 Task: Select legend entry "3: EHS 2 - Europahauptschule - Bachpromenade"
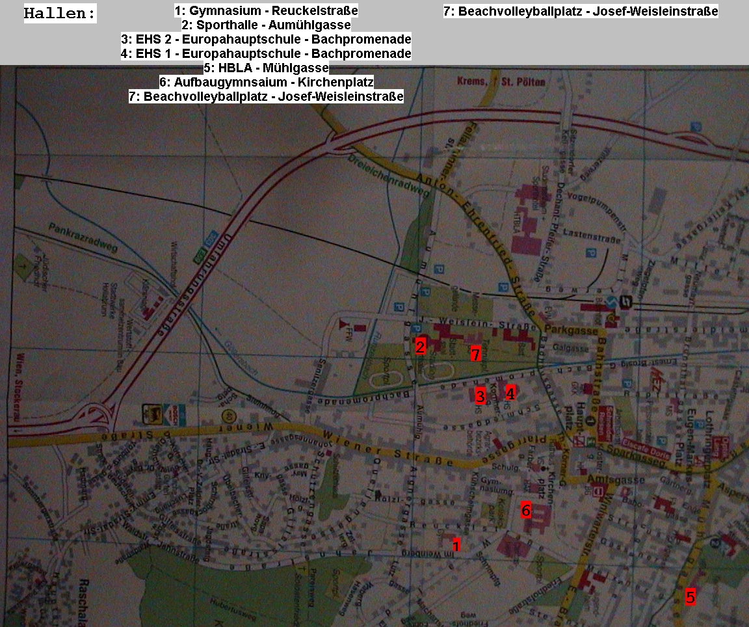coord(266,39)
